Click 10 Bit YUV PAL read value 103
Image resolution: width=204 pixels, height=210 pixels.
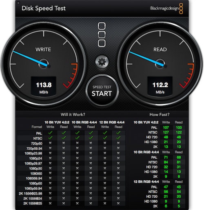tap(179, 127)
